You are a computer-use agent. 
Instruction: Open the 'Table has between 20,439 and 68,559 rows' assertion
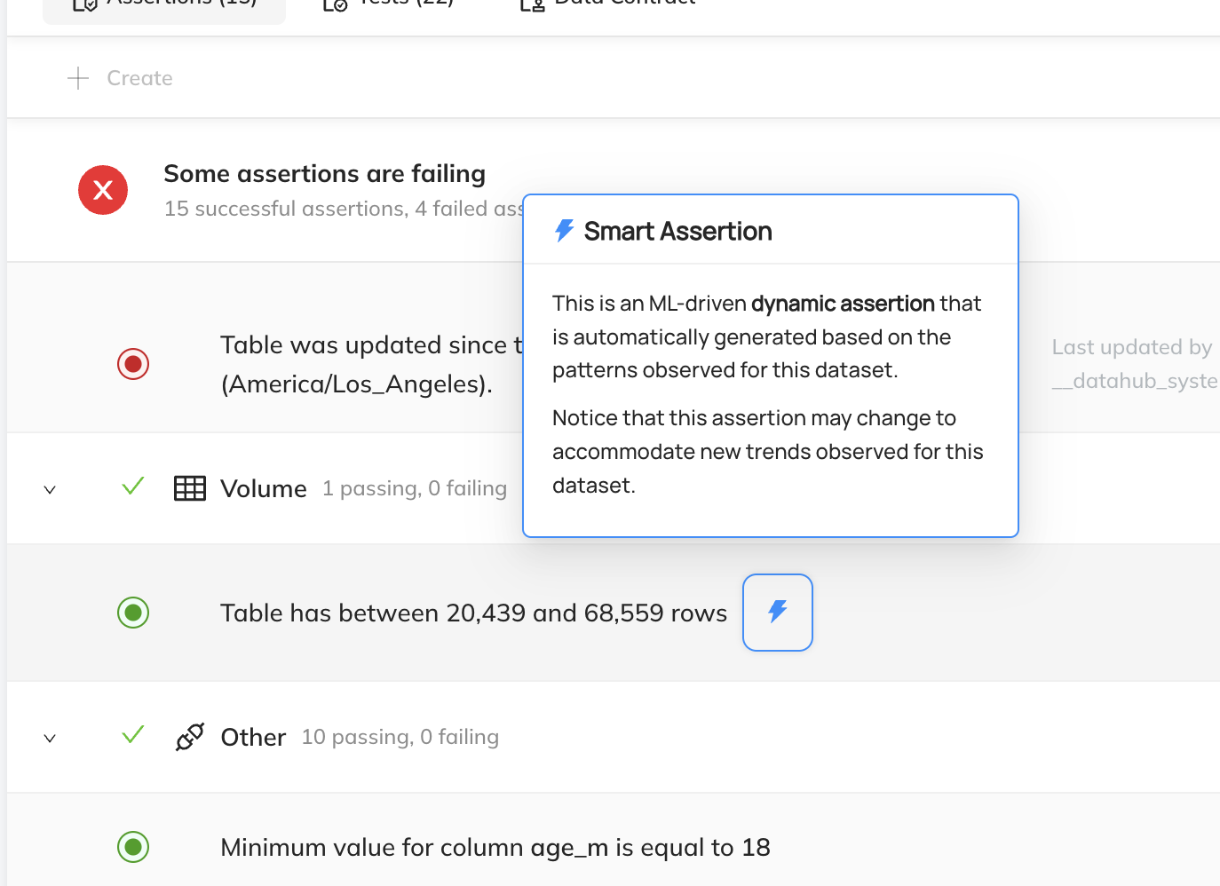click(473, 613)
